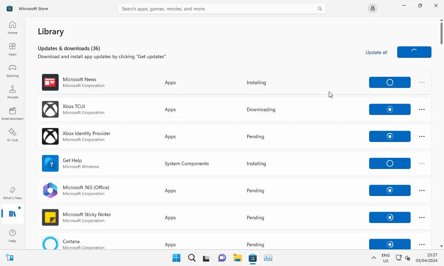Viewport: 444px width, 266px height.
Task: Click the Get Help name text
Action: click(x=72, y=160)
